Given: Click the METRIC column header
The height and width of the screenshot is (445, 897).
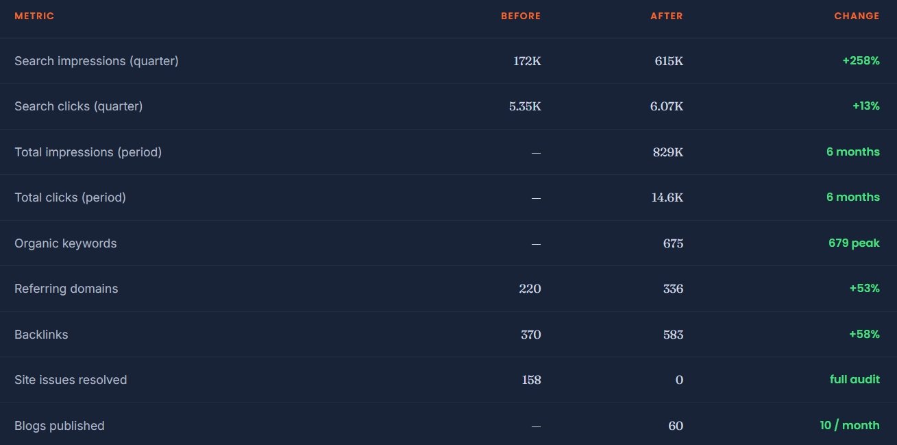Looking at the screenshot, I should pyautogui.click(x=34, y=16).
